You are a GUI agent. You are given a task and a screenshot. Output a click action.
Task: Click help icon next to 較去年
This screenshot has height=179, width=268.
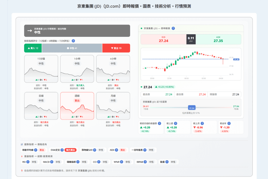pos(229,123)
